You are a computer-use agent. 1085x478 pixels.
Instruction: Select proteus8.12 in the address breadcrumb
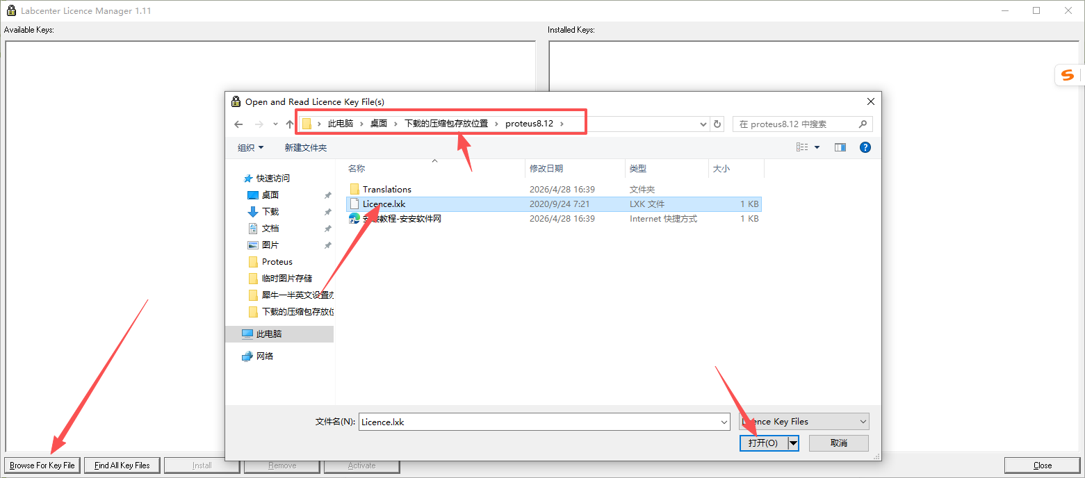(x=529, y=124)
